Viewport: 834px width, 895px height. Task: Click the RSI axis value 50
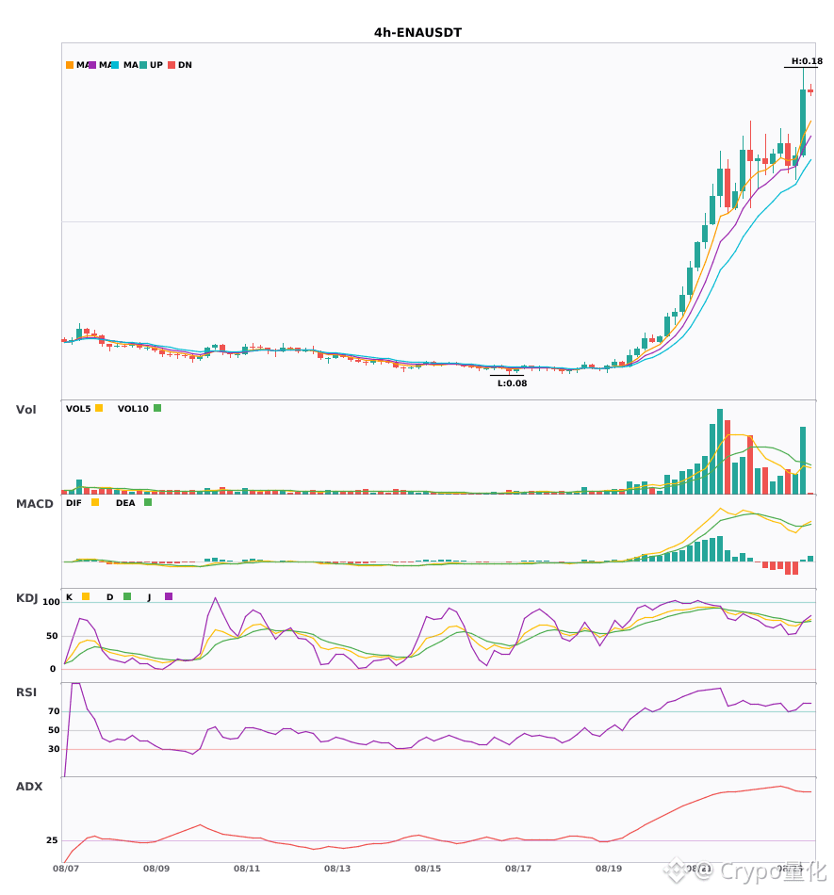point(55,730)
